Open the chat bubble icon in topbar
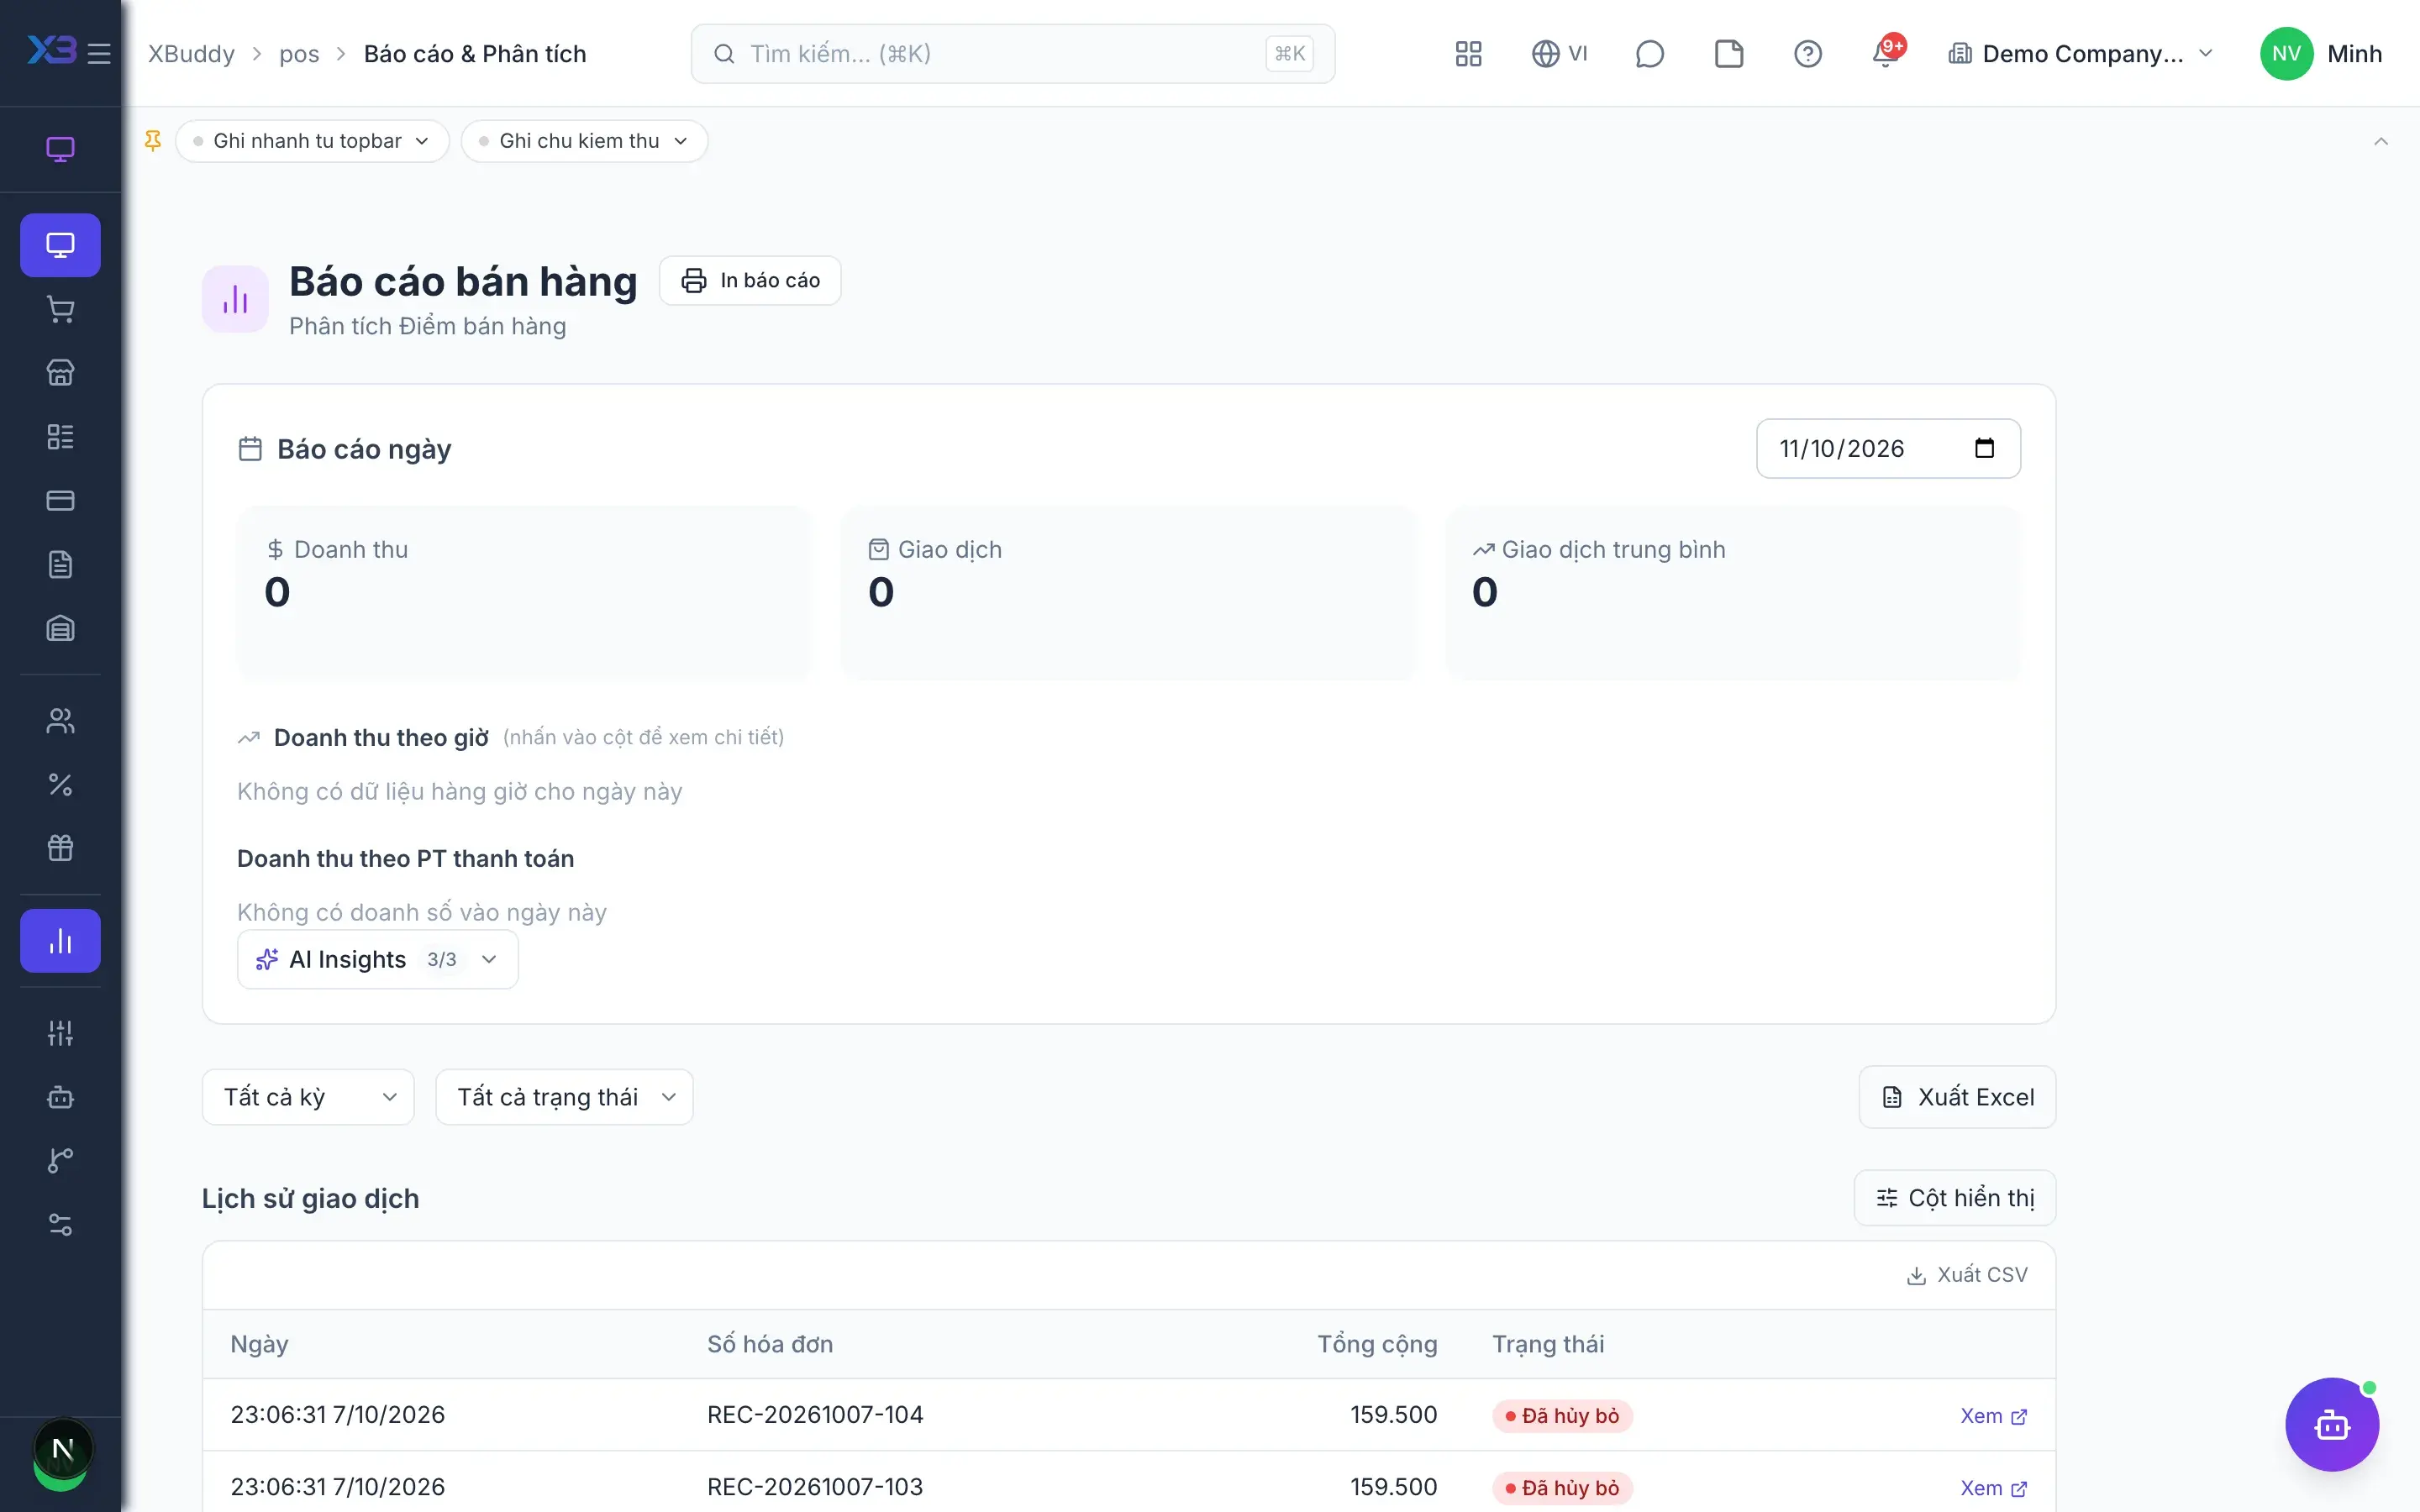 click(1649, 53)
